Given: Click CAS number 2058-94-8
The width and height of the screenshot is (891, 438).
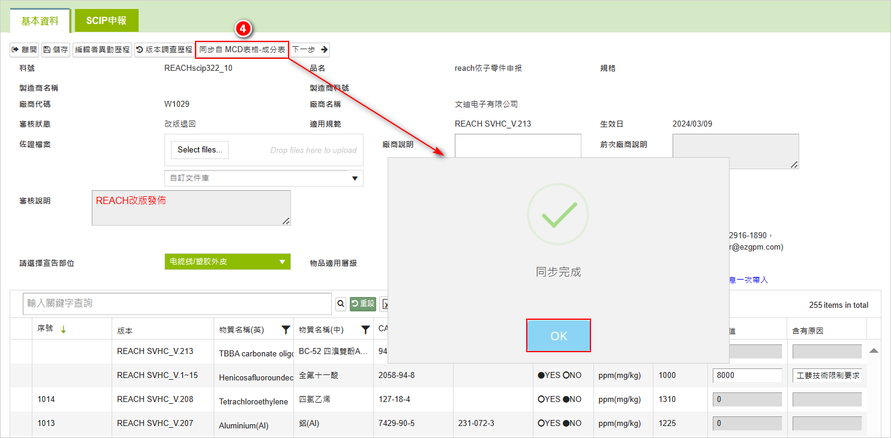Looking at the screenshot, I should [397, 376].
